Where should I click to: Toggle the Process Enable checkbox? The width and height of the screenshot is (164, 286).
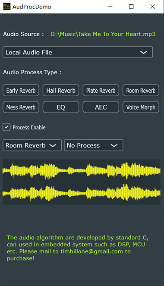(x=6, y=127)
